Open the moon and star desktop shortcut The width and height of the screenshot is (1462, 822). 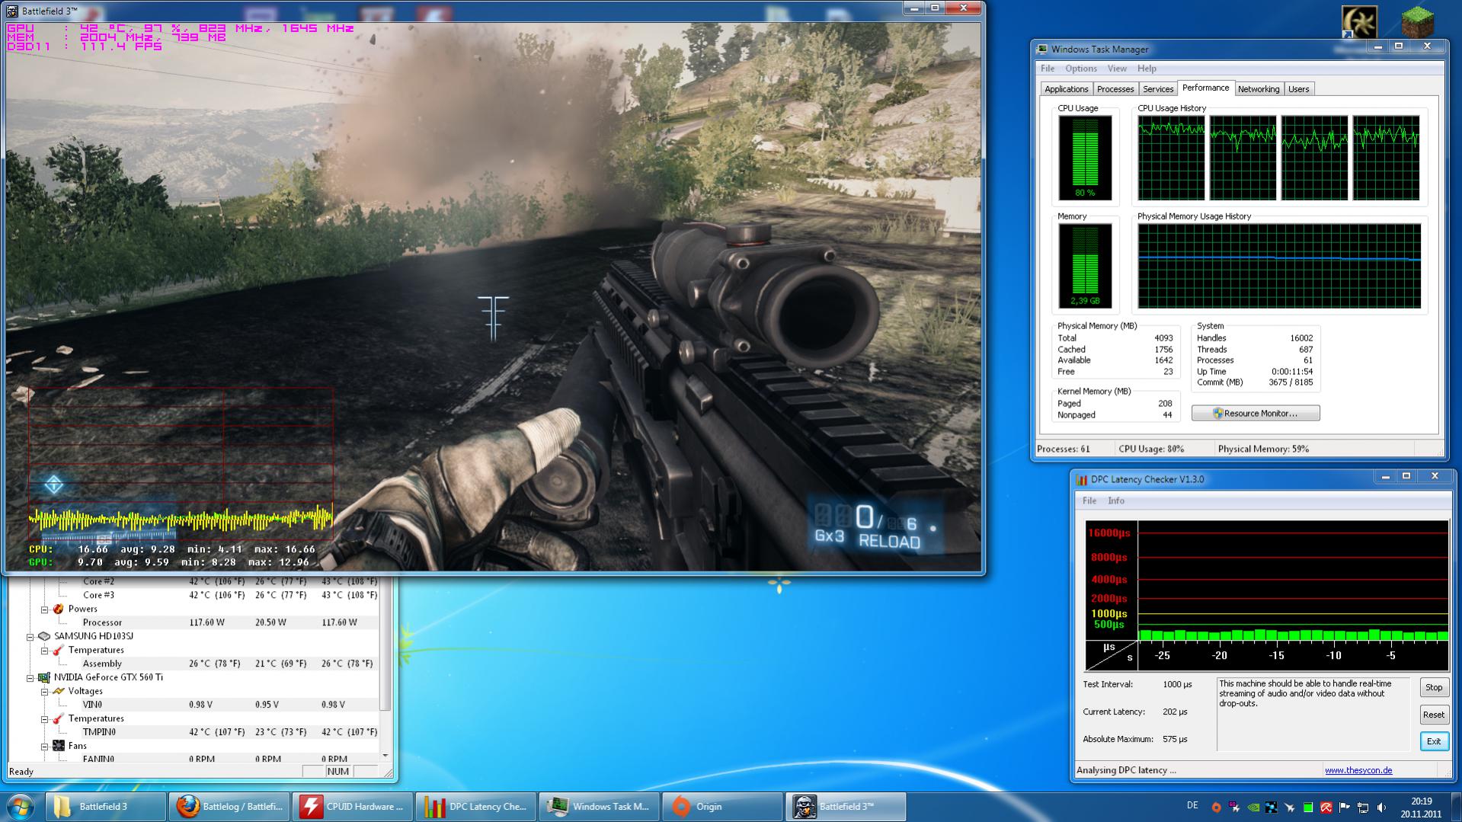pyautogui.click(x=1359, y=21)
